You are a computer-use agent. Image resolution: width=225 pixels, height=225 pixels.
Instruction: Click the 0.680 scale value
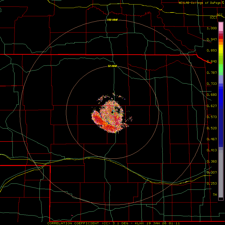pyautogui.click(x=212, y=94)
